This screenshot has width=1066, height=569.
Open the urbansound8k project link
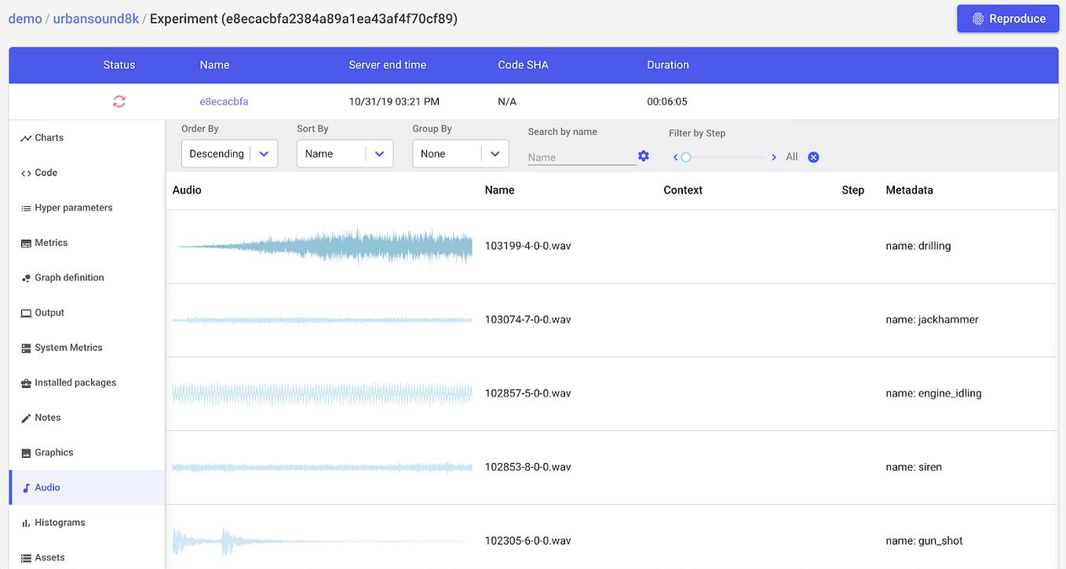[x=94, y=18]
